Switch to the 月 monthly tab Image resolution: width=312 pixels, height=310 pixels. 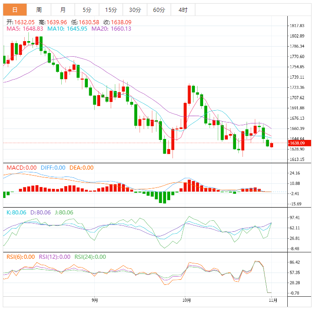(63, 10)
